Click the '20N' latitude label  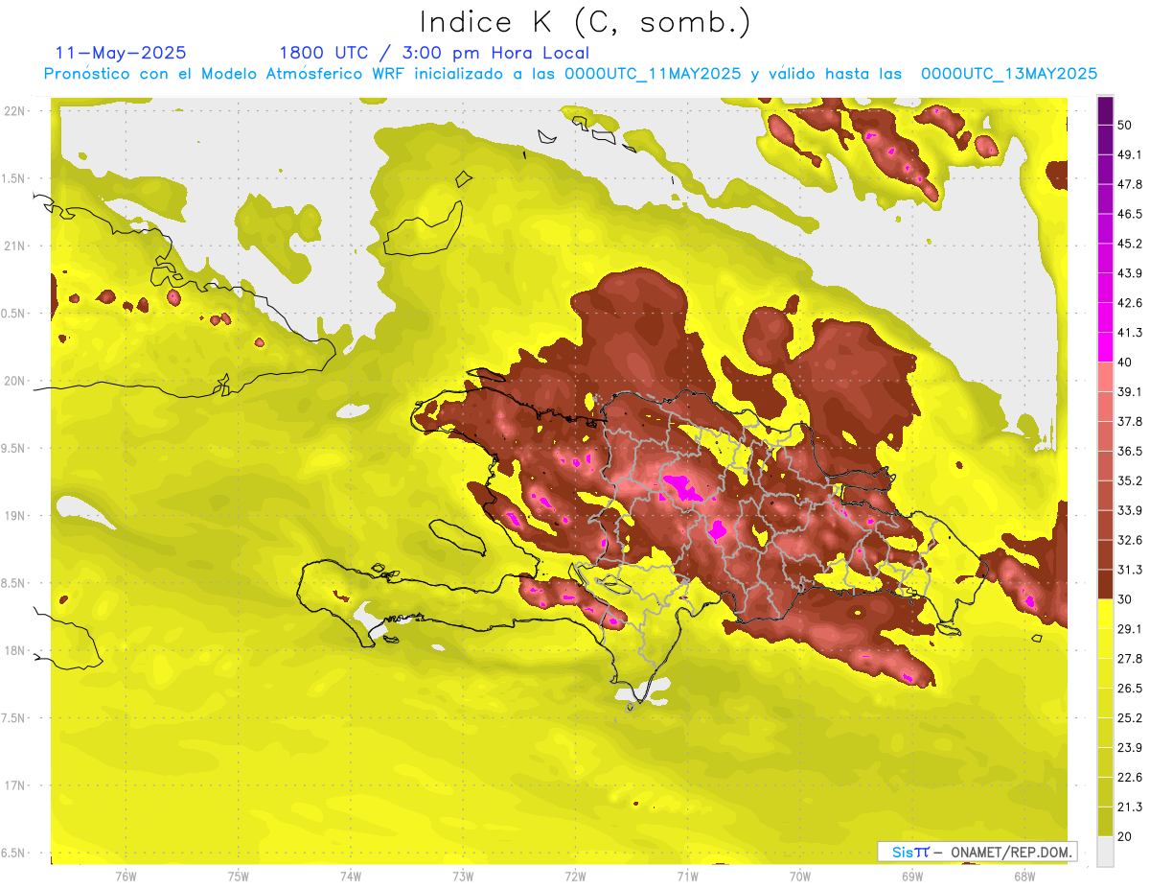point(14,381)
